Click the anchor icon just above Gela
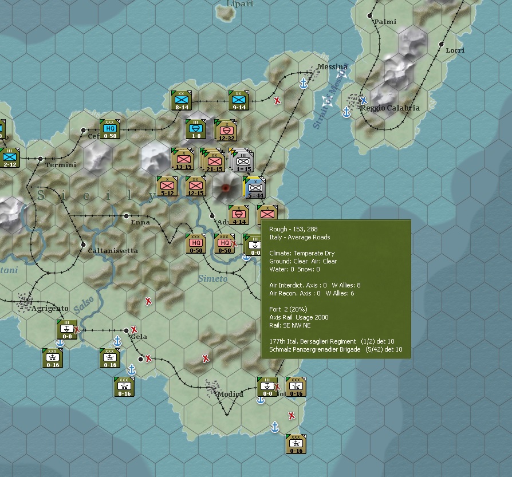 click(117, 341)
